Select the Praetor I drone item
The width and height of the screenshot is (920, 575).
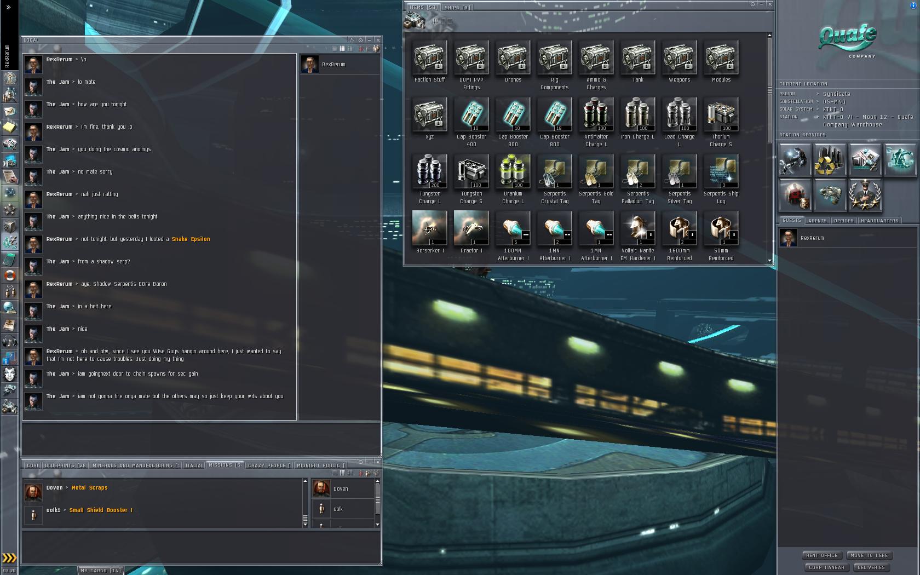(x=471, y=233)
